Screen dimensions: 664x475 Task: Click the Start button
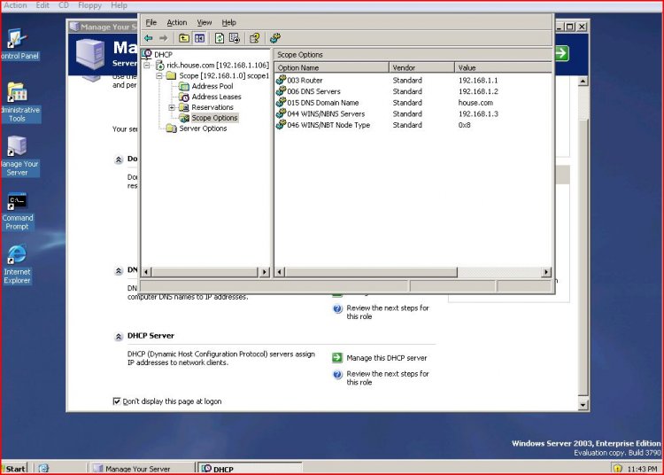[14, 468]
